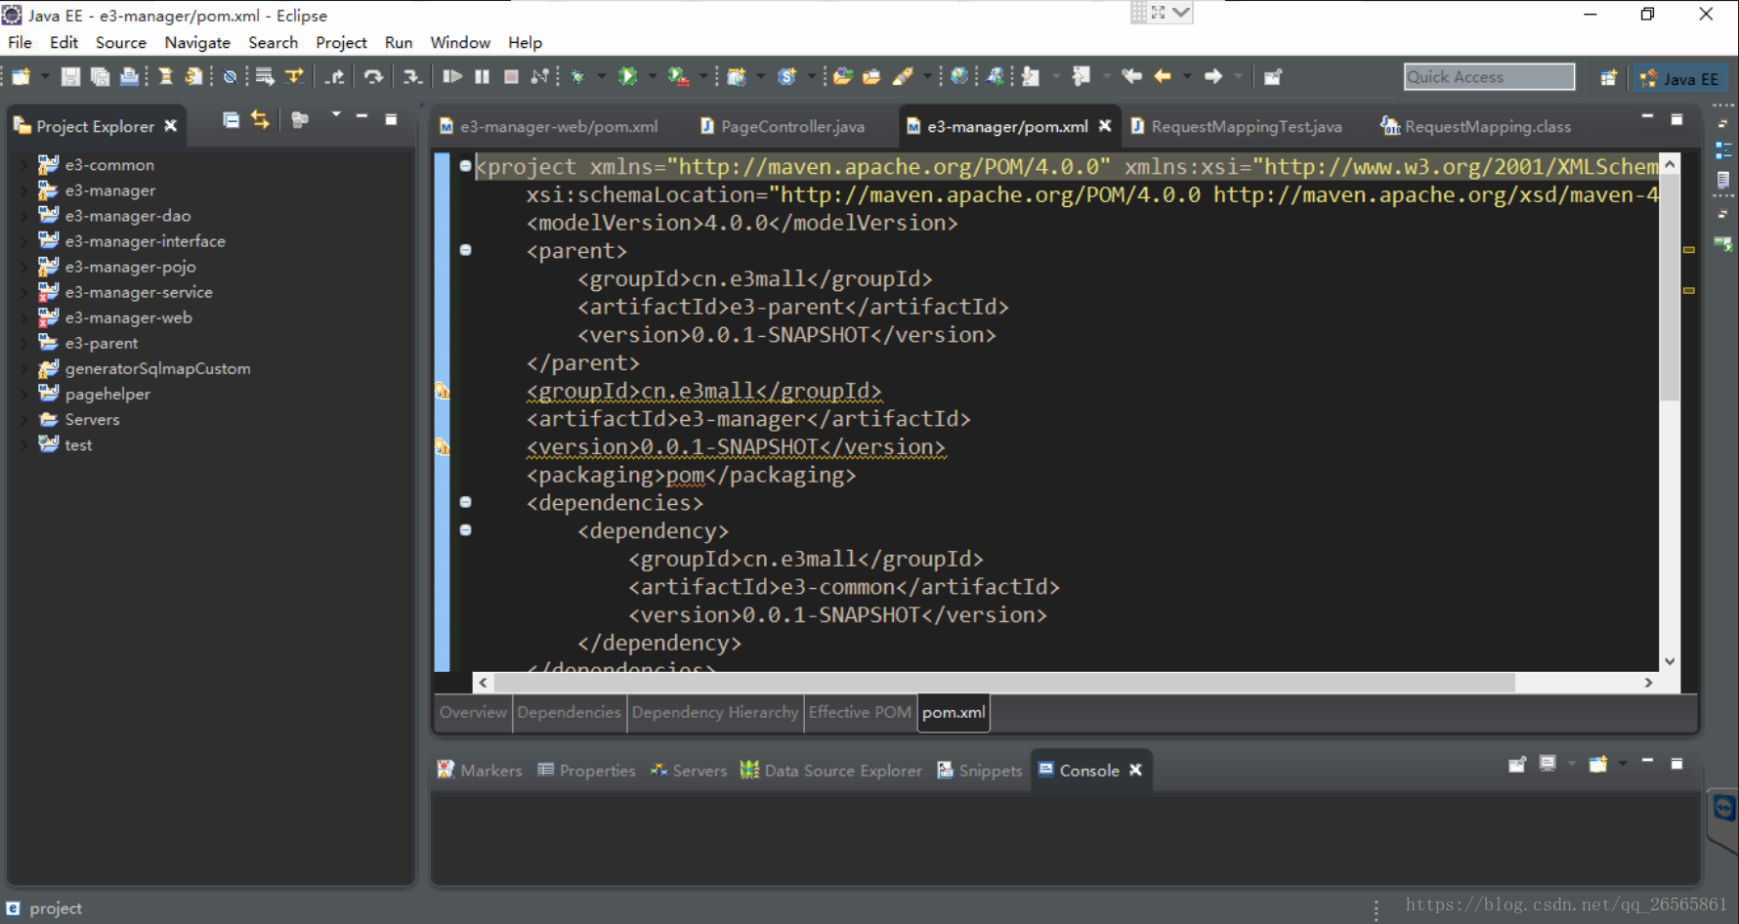This screenshot has height=924, width=1739.
Task: Open the Back history dropdown arrow
Action: [1187, 76]
